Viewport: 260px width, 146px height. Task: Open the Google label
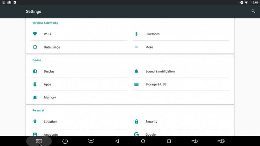[151, 134]
